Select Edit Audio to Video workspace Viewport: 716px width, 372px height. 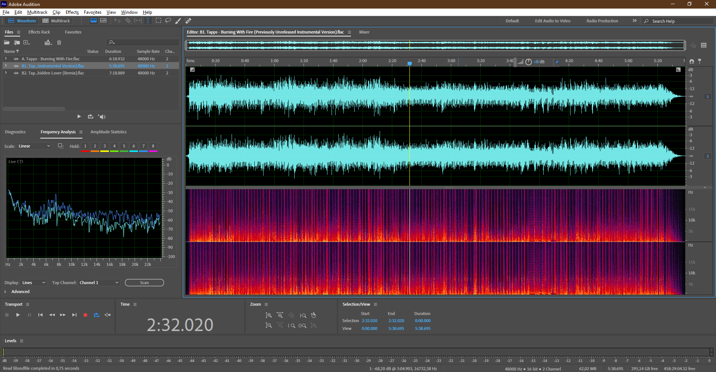(553, 21)
